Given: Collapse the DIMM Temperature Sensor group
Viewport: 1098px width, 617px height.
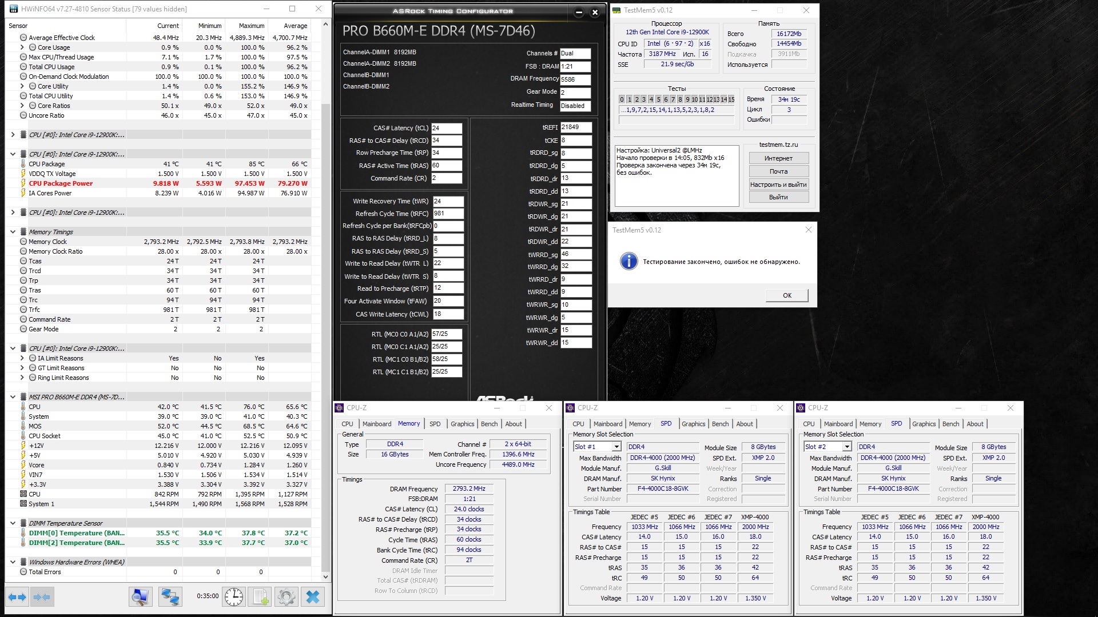Looking at the screenshot, I should tap(13, 523).
